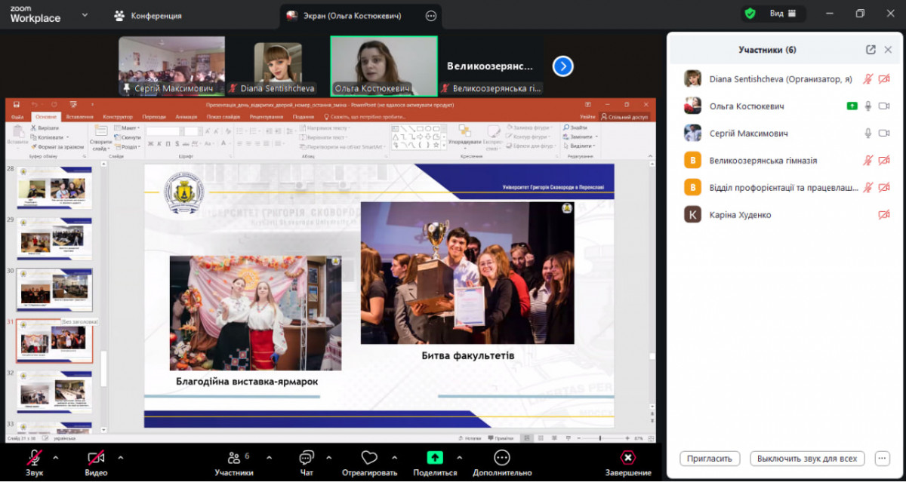Click the PowerPoint zoom slider
The height and width of the screenshot is (482, 906).
coord(600,438)
